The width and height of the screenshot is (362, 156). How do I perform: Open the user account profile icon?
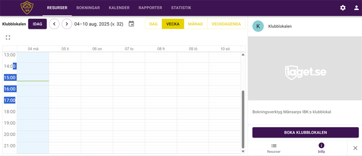pyautogui.click(x=356, y=8)
